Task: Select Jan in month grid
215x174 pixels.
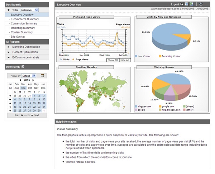Action: click(10, 84)
